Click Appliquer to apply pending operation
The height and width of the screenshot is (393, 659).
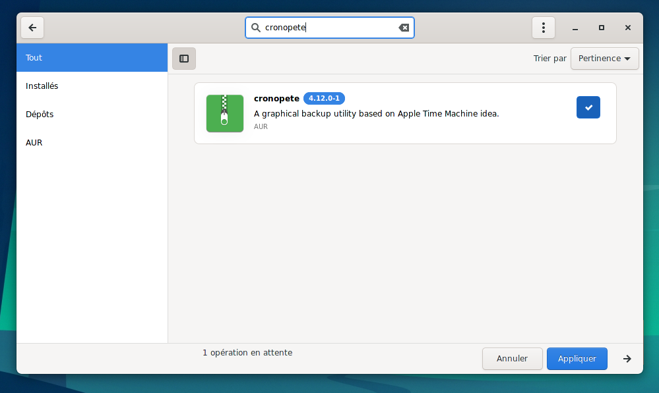tap(577, 359)
